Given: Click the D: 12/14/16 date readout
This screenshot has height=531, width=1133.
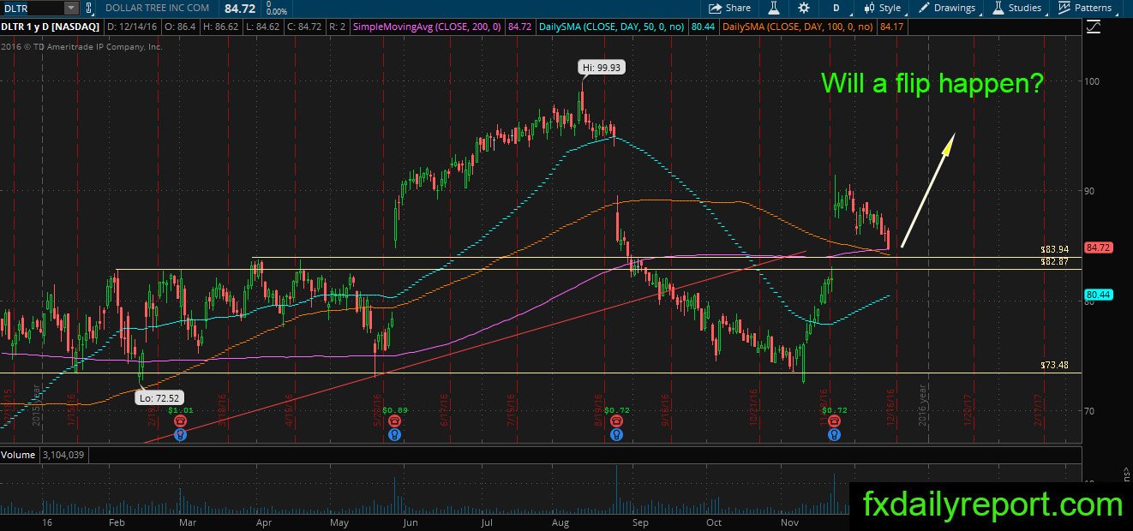Looking at the screenshot, I should 133,27.
